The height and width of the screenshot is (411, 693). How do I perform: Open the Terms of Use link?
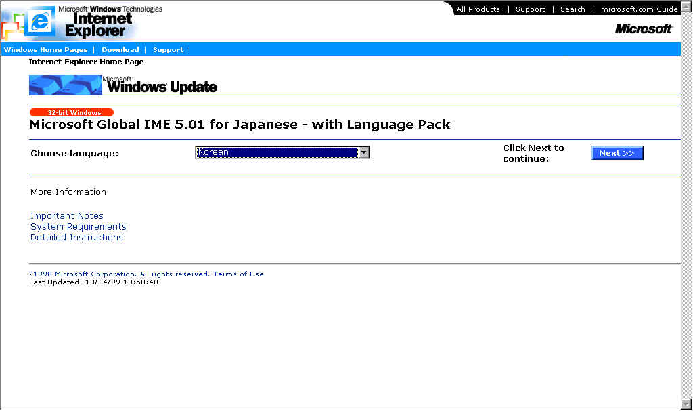tap(239, 274)
